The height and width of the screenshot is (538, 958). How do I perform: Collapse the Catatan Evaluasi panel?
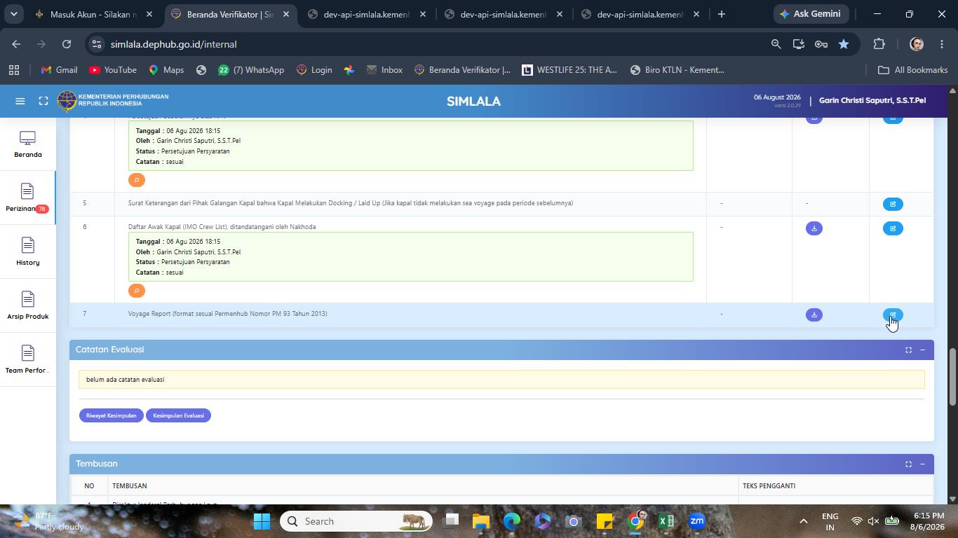tap(922, 350)
